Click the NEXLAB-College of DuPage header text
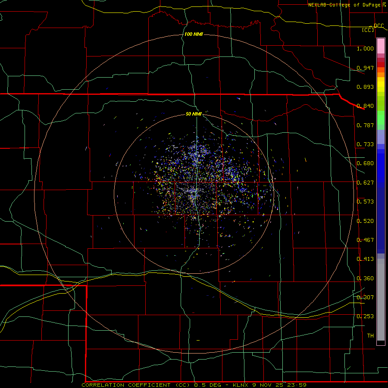The height and width of the screenshot is (388, 388). click(344, 5)
